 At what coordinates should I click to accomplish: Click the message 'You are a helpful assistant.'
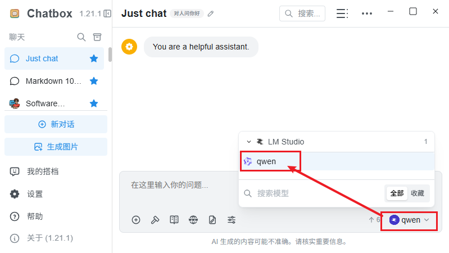(201, 47)
